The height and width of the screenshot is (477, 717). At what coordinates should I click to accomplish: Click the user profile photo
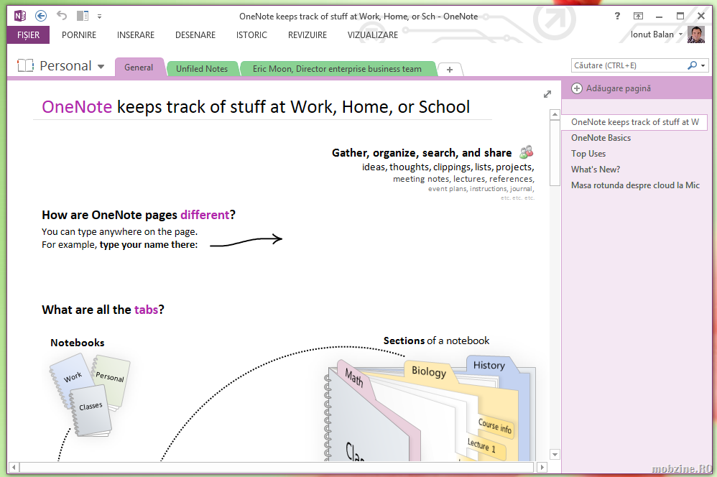coord(696,34)
